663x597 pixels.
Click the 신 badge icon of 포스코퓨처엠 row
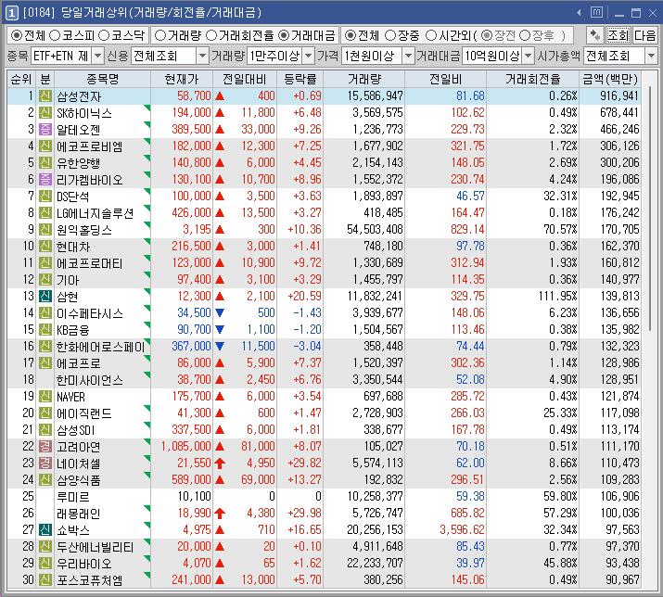coord(45,580)
